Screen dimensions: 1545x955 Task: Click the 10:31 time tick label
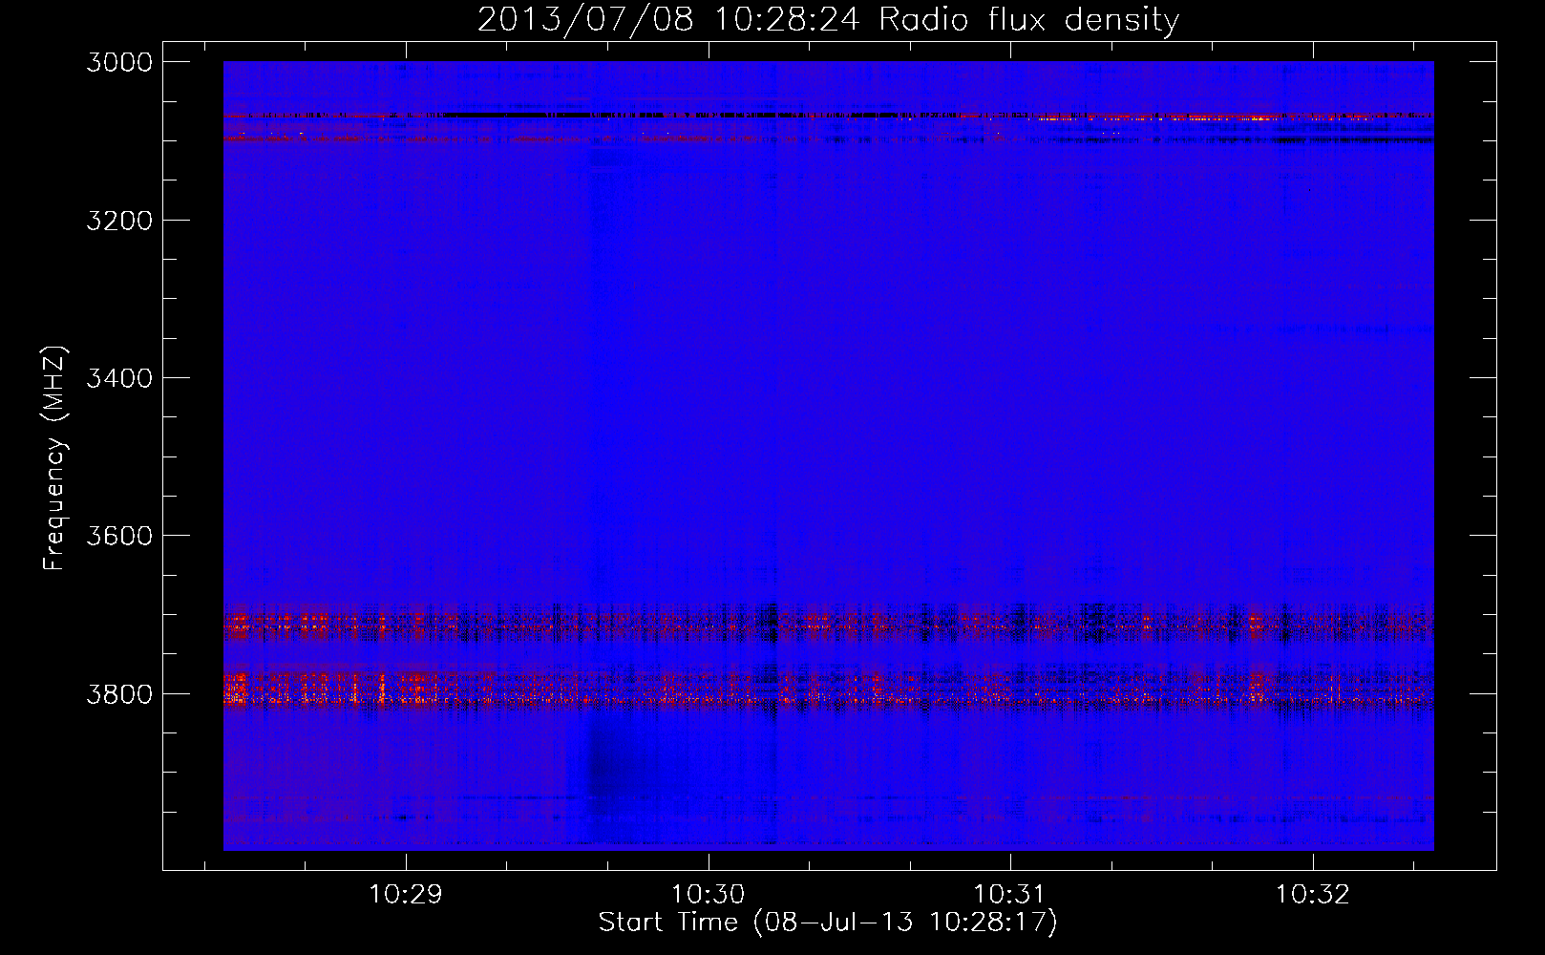coord(1009,895)
